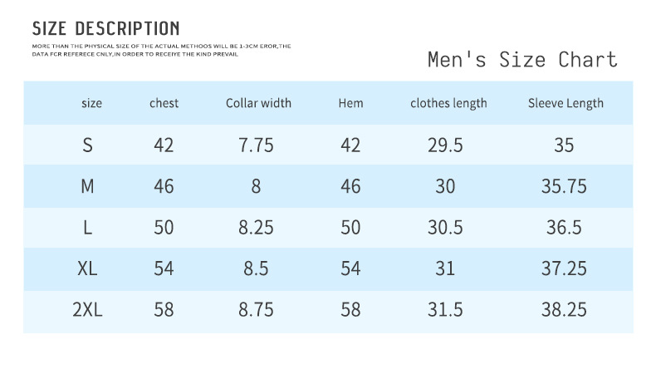
Task: Select the chest column header
Action: pos(164,104)
